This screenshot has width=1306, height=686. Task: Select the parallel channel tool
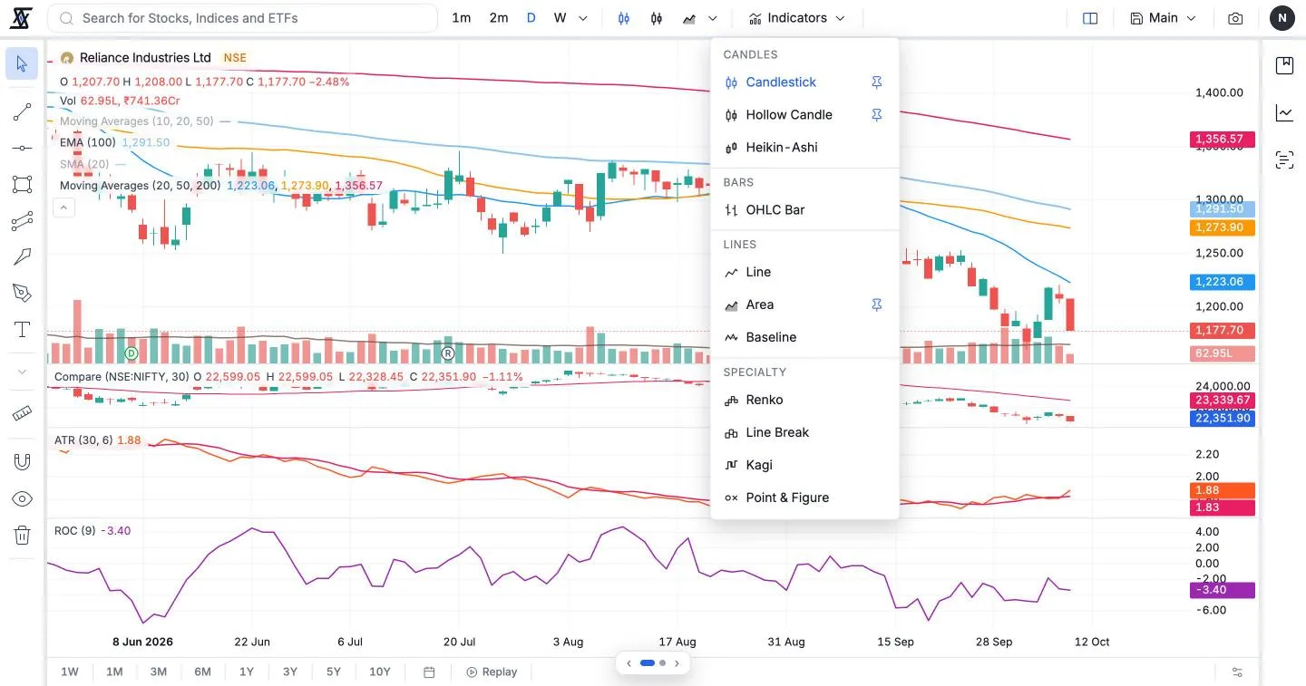[x=22, y=220]
